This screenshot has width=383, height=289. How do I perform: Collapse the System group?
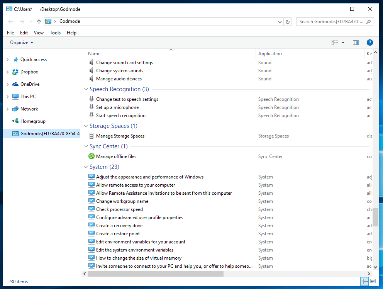click(x=86, y=167)
